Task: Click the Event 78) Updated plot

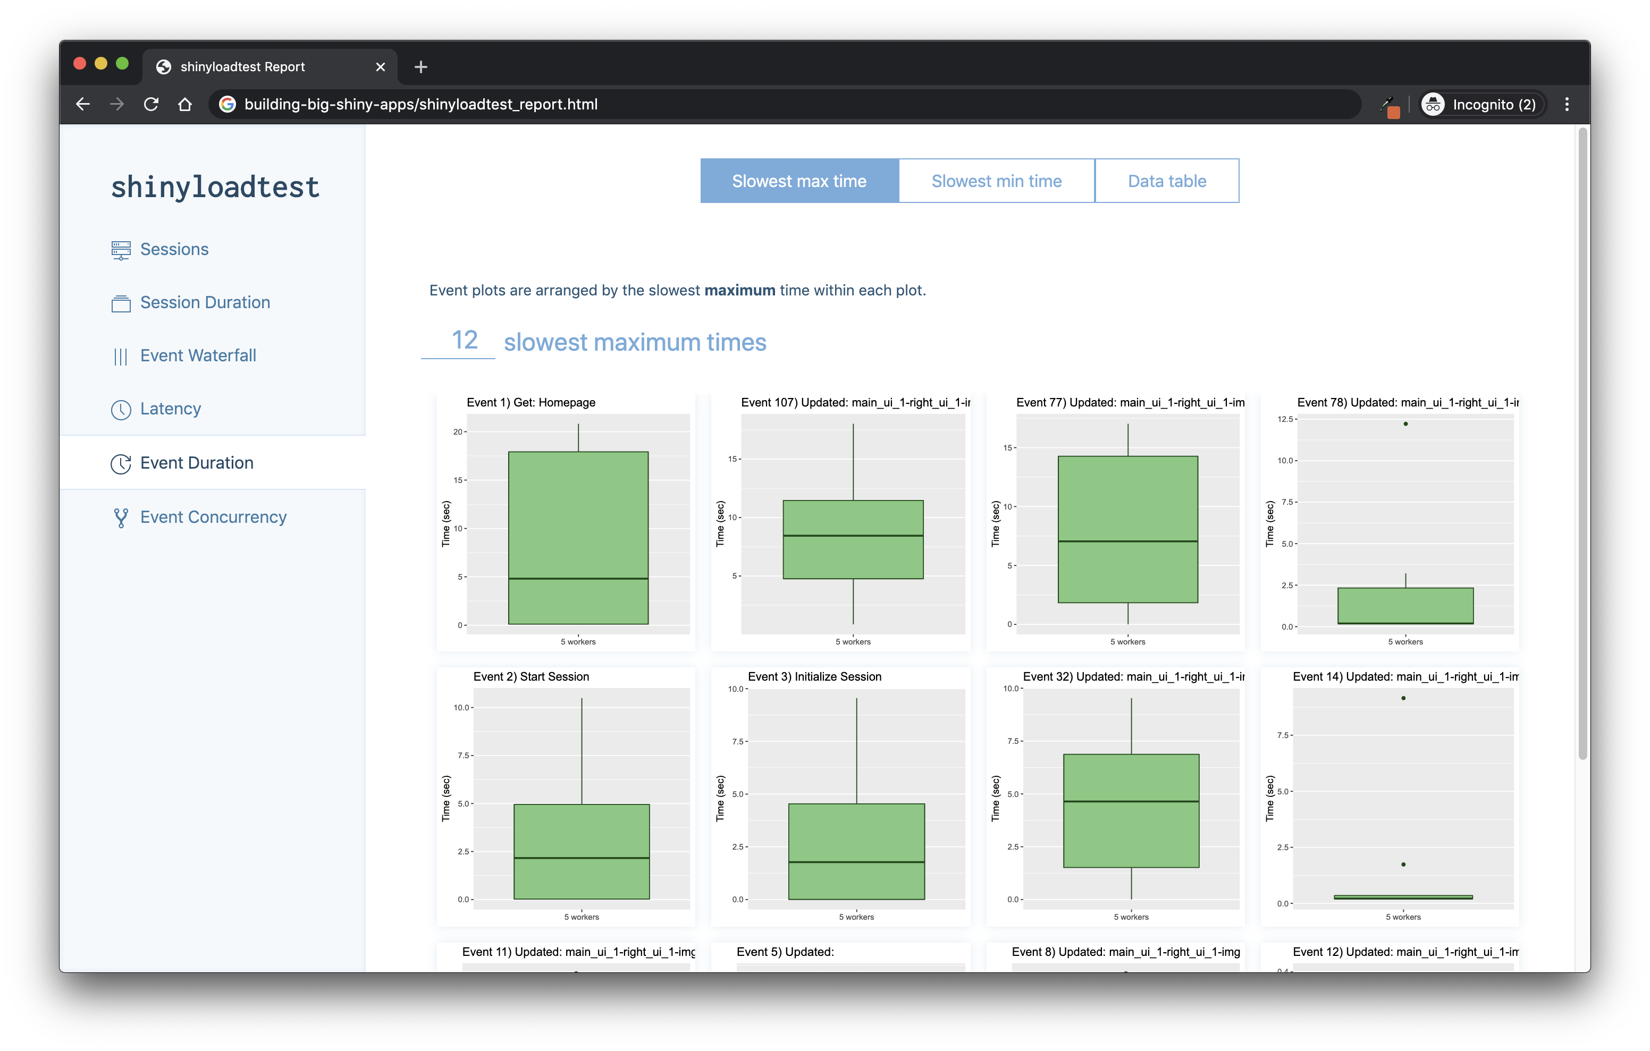Action: [1390, 522]
